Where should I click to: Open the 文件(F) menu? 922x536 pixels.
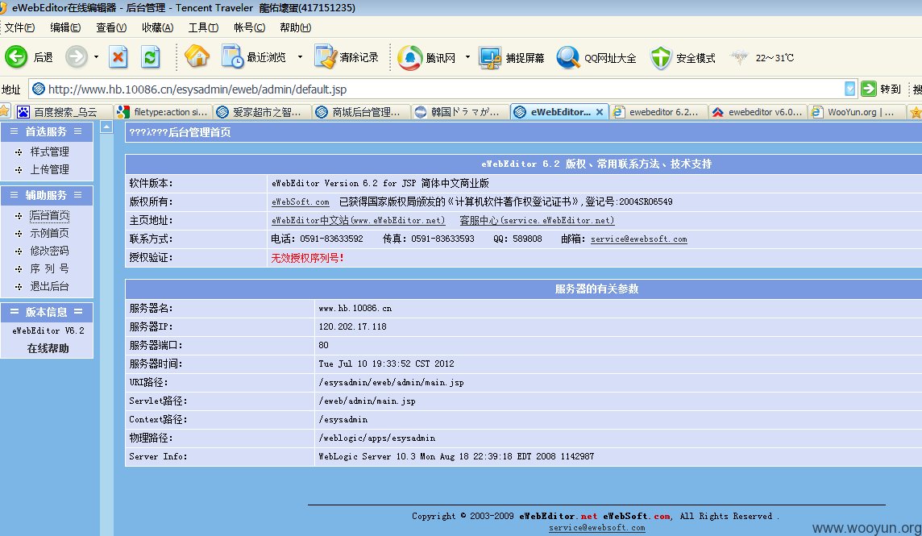tap(19, 27)
